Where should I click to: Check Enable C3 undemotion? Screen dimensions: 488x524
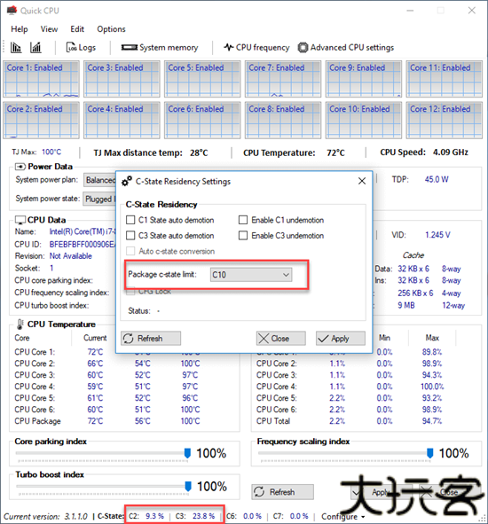coord(243,236)
